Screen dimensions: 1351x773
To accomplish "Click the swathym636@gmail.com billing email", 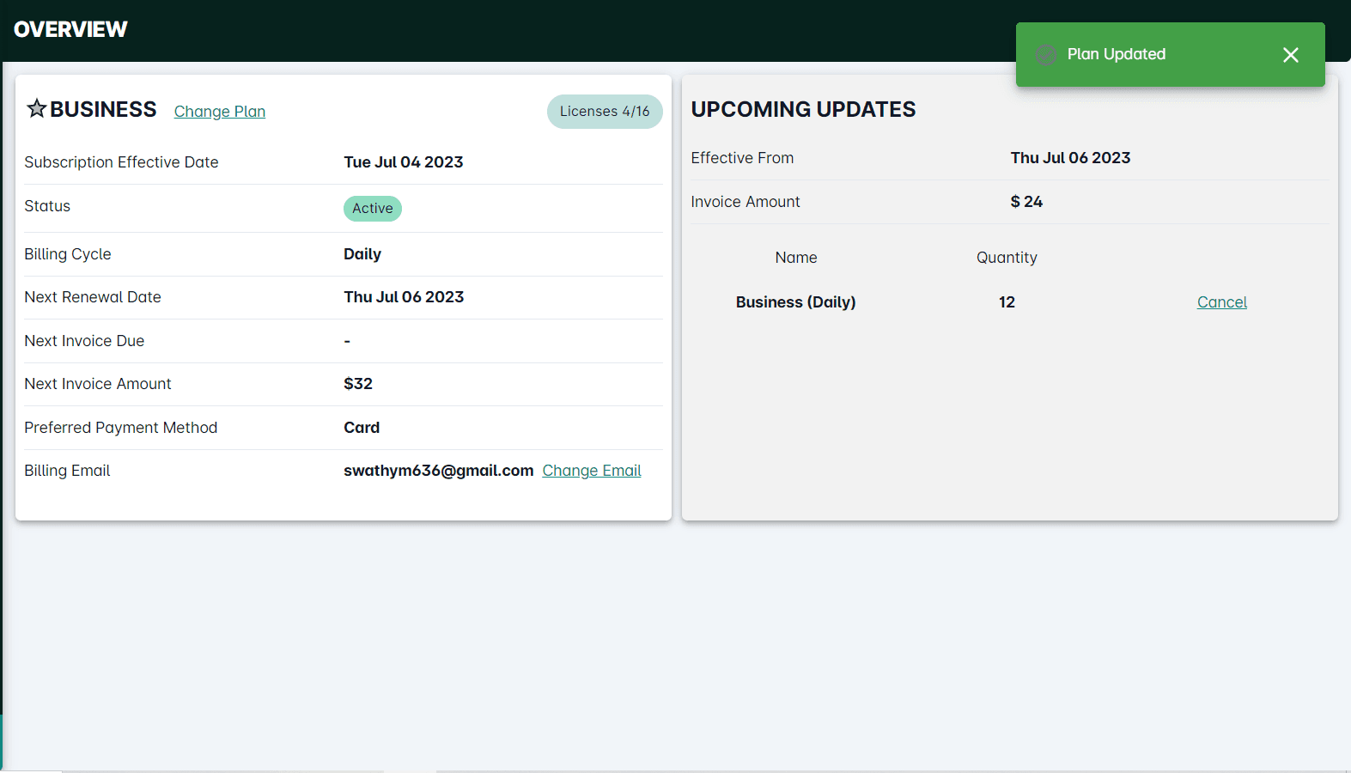I will [438, 471].
